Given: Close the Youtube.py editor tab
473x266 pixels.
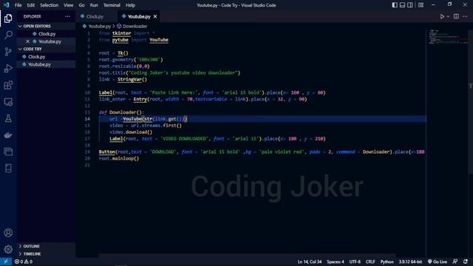Looking at the screenshot, I should point(155,16).
